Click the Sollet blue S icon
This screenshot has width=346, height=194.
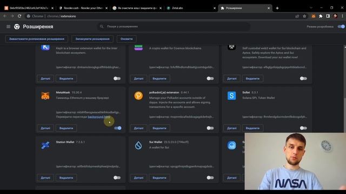pyautogui.click(x=232, y=96)
